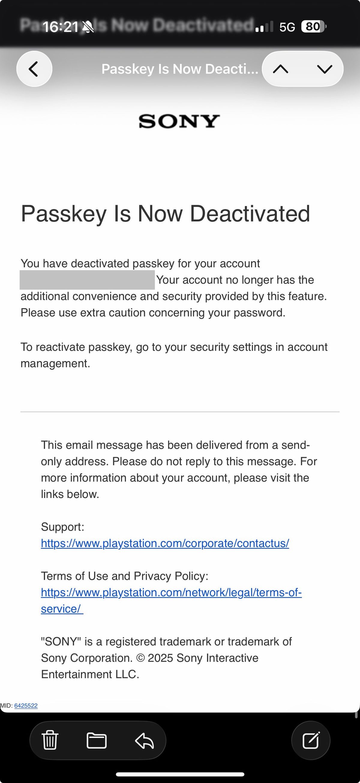Image resolution: width=360 pixels, height=783 pixels.
Task: Tap the clock showing 16:21
Action: point(60,27)
